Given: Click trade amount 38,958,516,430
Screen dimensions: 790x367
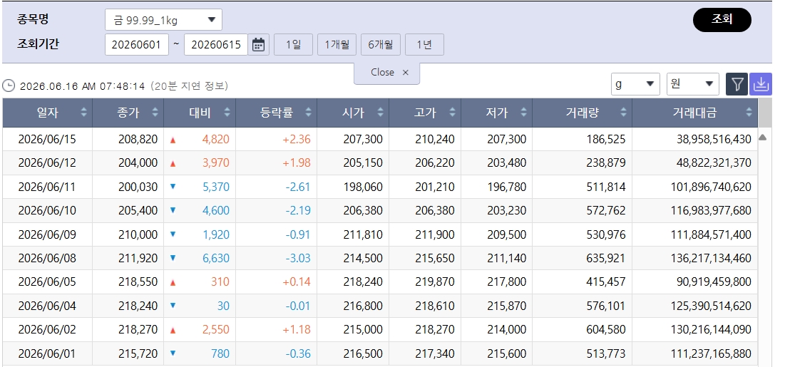Looking at the screenshot, I should pyautogui.click(x=714, y=140).
